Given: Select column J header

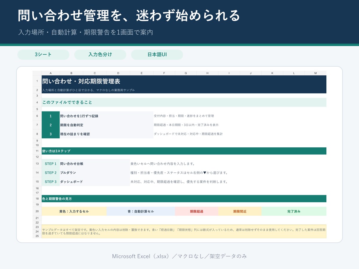Looking at the screenshot, I should pos(251,73).
